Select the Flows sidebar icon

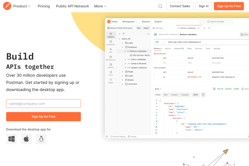pyautogui.click(x=111, y=73)
